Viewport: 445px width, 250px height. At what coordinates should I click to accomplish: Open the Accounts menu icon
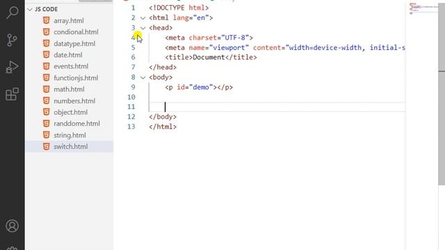(x=13, y=226)
